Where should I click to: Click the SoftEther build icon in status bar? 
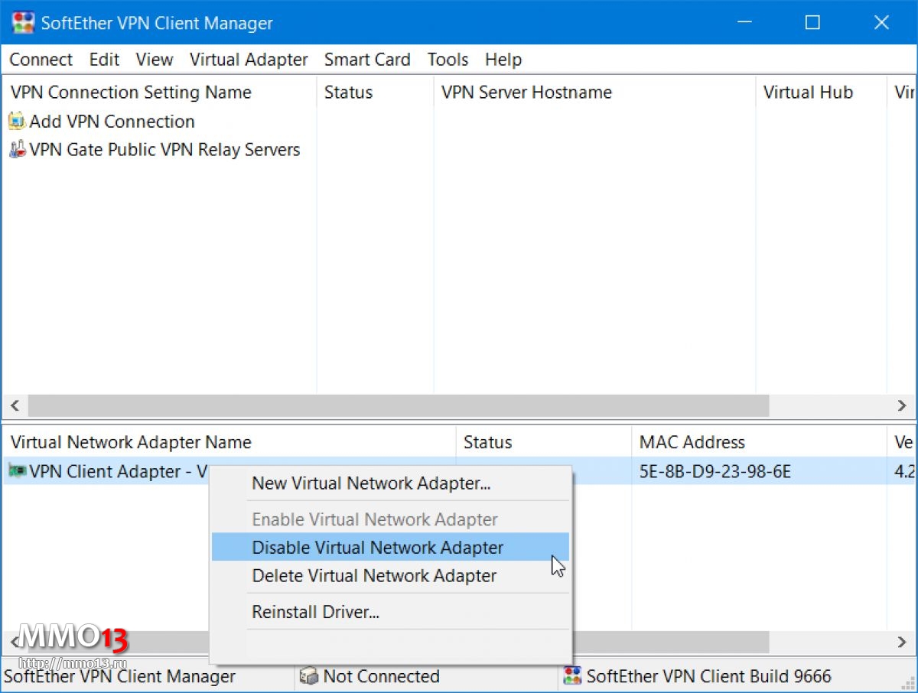pos(572,676)
